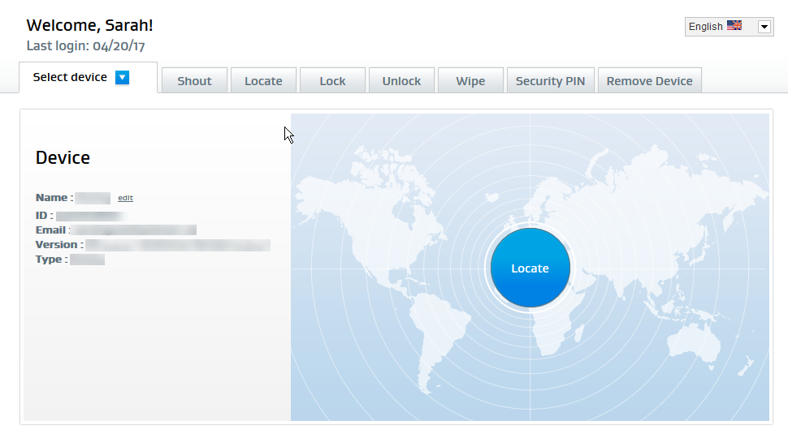Open the Lock tab

[x=333, y=81]
